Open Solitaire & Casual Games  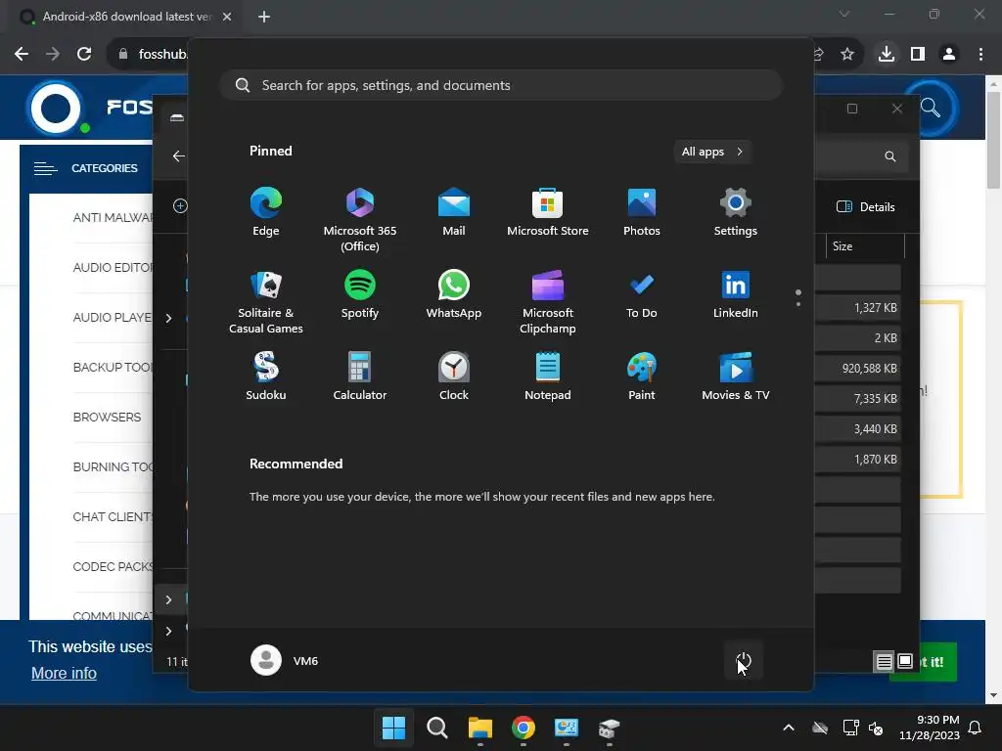[266, 301]
